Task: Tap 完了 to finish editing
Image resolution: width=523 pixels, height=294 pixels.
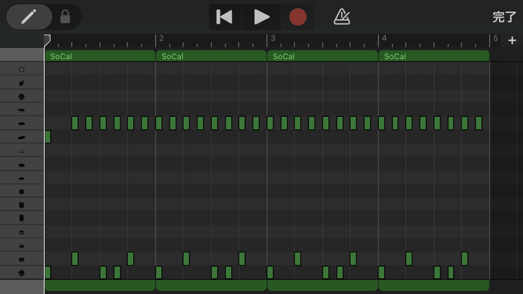Action: [x=504, y=17]
